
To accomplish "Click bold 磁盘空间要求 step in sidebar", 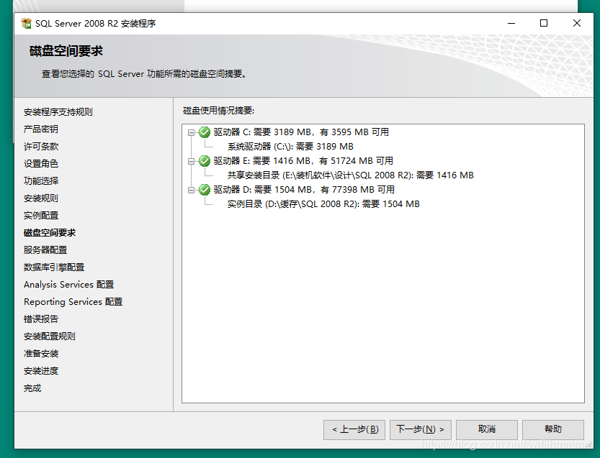I will coord(50,233).
